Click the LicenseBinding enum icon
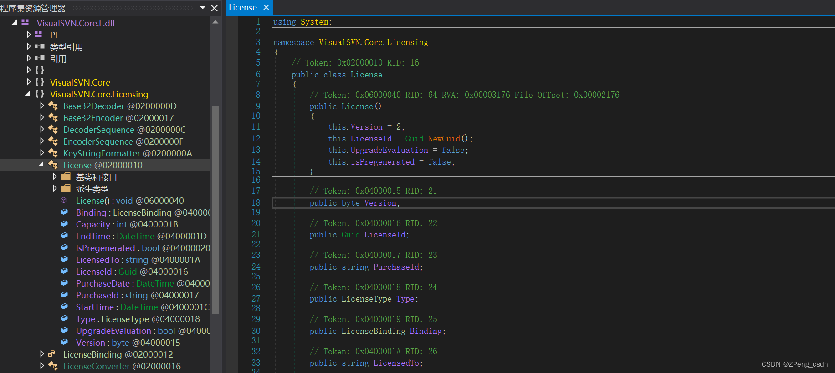 52,354
